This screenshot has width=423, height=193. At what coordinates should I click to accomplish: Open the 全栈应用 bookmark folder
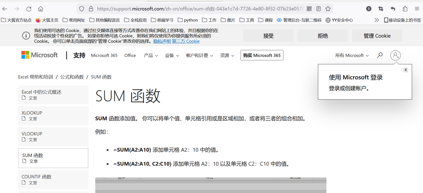135,20
